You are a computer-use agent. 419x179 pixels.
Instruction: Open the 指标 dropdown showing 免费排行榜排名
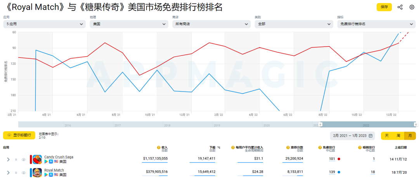(376, 24)
